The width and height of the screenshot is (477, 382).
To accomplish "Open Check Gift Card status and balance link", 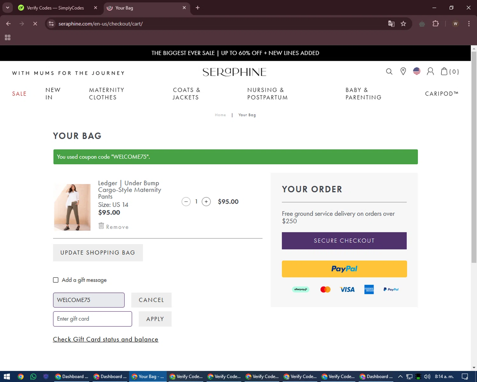I will (x=106, y=339).
